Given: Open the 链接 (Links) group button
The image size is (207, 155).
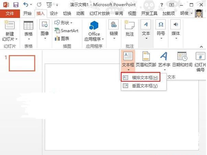Looking at the screenshot, I should tap(114, 30).
